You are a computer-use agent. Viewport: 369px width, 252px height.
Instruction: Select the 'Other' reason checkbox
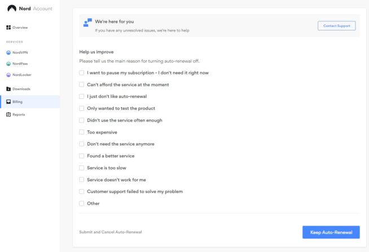(x=82, y=204)
